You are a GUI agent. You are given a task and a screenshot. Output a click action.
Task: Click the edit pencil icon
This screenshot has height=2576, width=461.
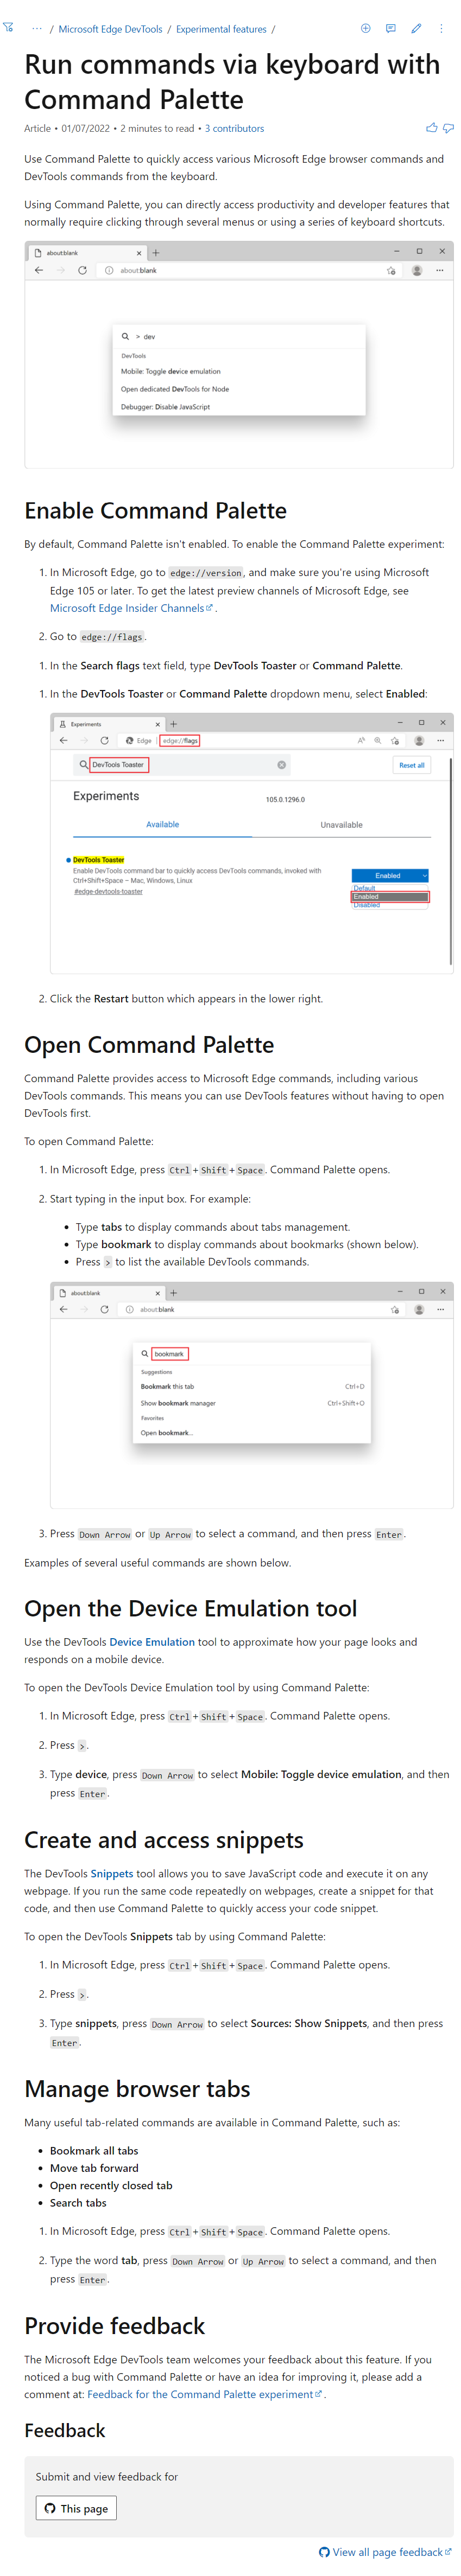[416, 28]
